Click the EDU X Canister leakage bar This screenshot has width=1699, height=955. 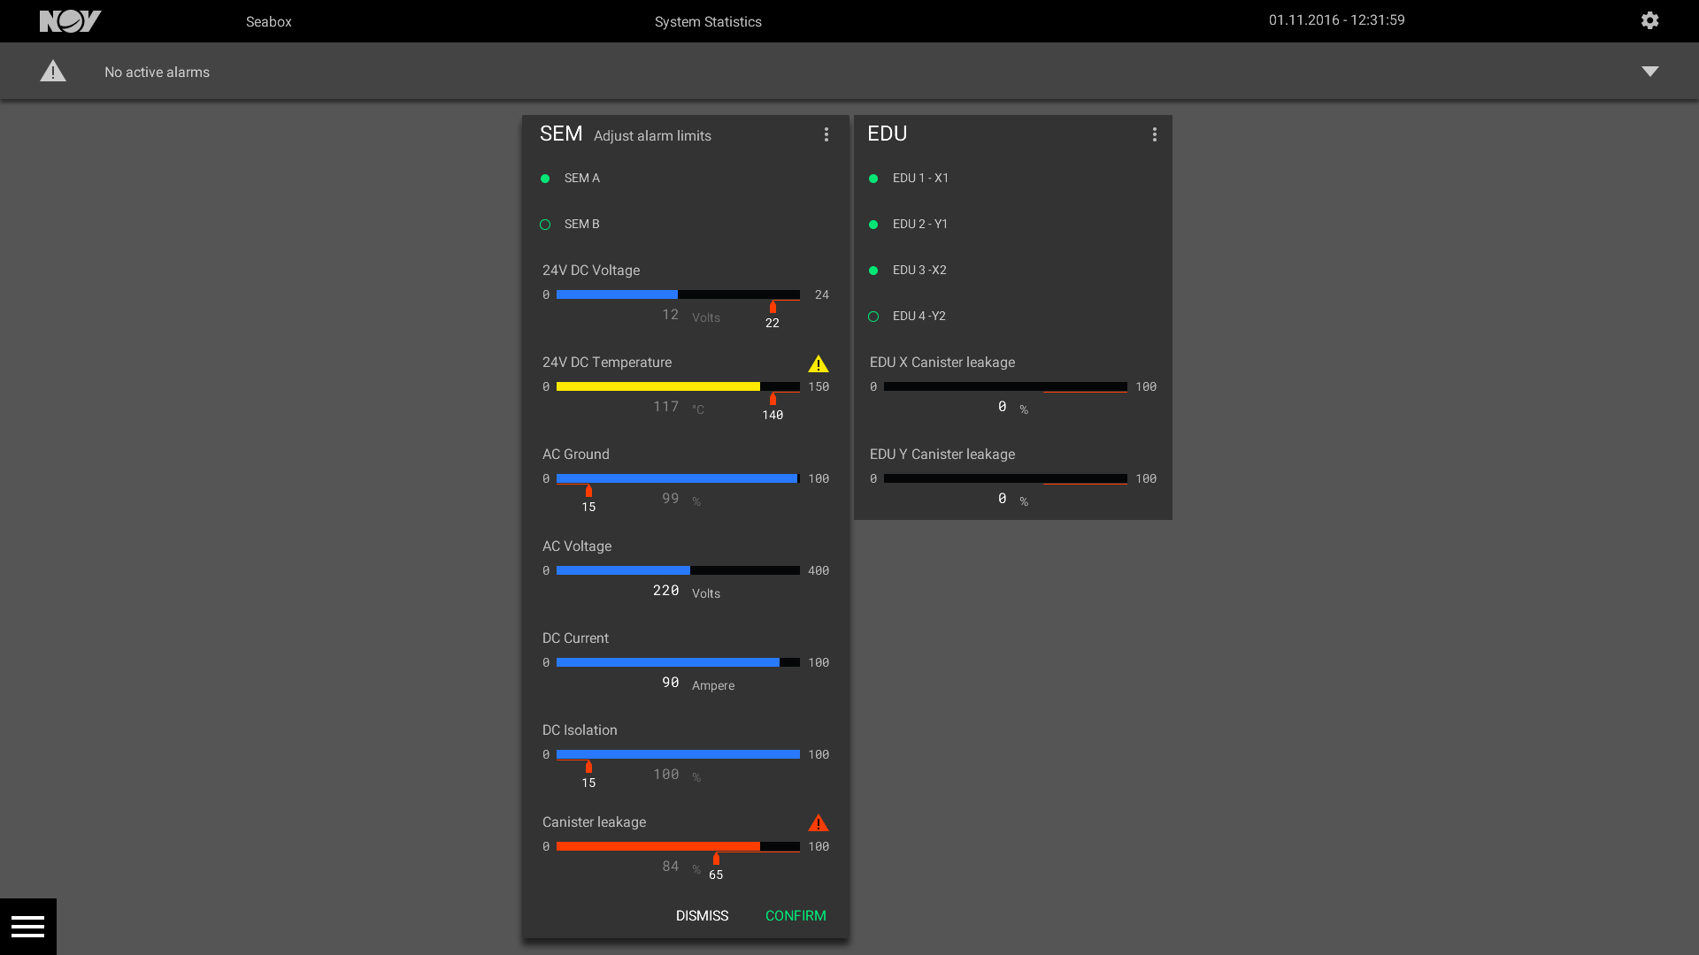pos(1005,386)
